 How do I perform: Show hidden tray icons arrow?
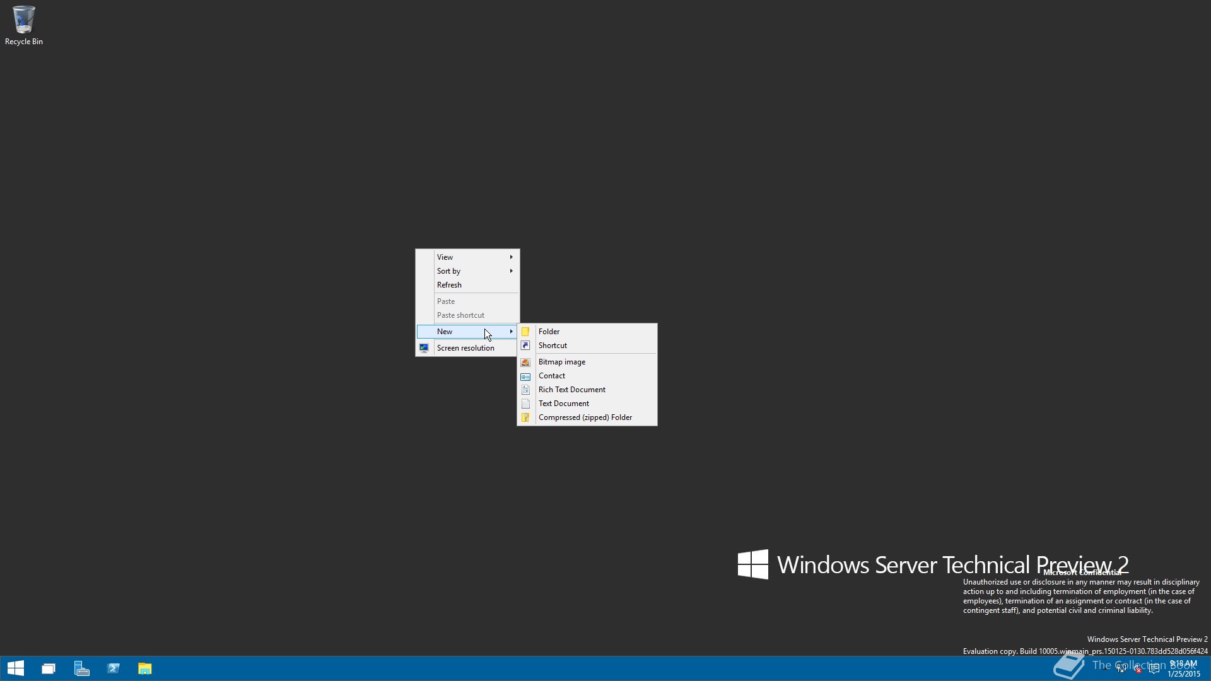tap(1105, 668)
